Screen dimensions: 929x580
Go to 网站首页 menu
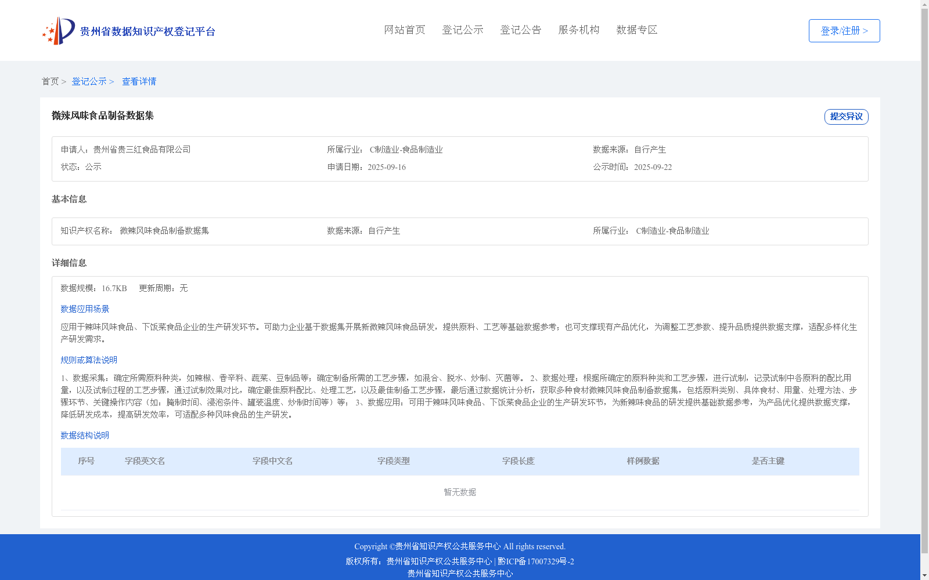pyautogui.click(x=405, y=30)
